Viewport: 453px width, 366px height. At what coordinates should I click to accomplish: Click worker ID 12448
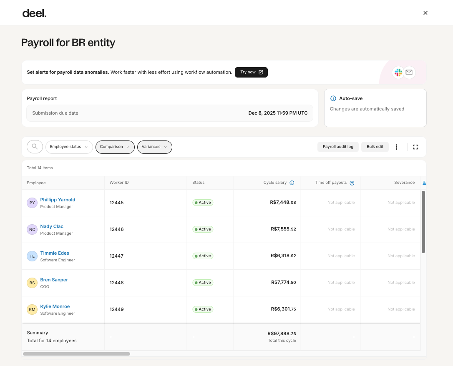click(x=117, y=283)
